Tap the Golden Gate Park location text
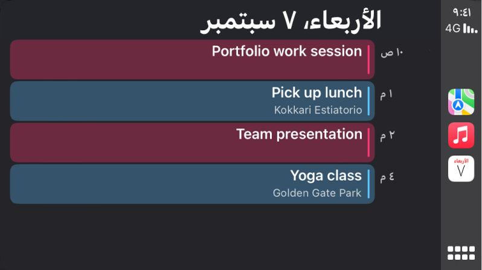Image resolution: width=482 pixels, height=270 pixels. (317, 193)
